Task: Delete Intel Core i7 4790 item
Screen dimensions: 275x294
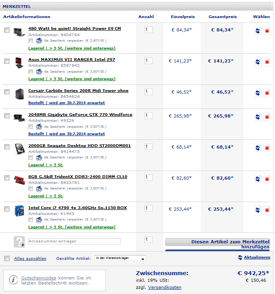Action: pyautogui.click(x=267, y=210)
